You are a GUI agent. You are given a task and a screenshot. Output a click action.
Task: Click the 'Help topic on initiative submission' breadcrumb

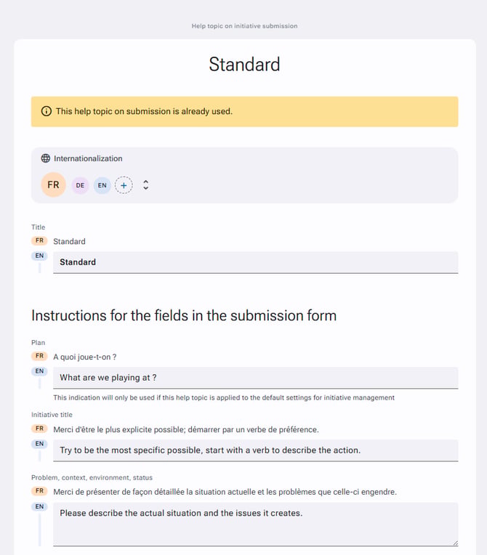pos(244,26)
